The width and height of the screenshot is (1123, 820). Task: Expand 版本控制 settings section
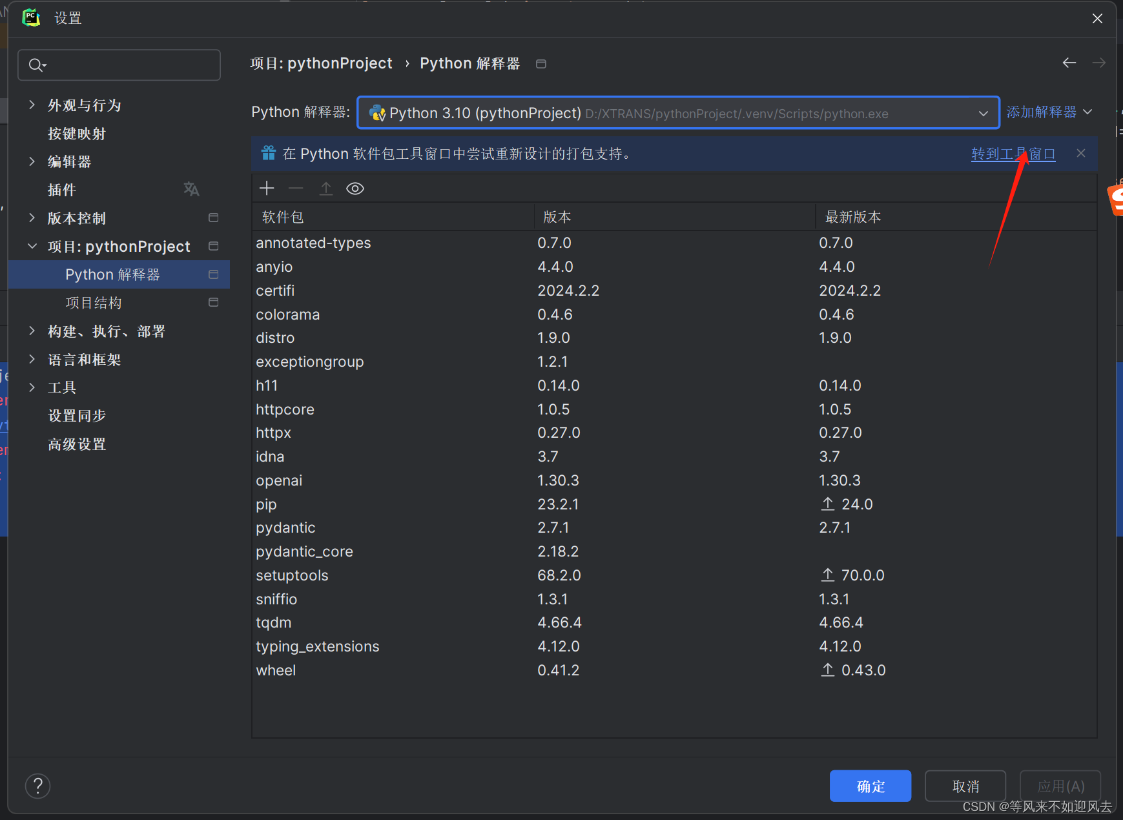click(32, 218)
